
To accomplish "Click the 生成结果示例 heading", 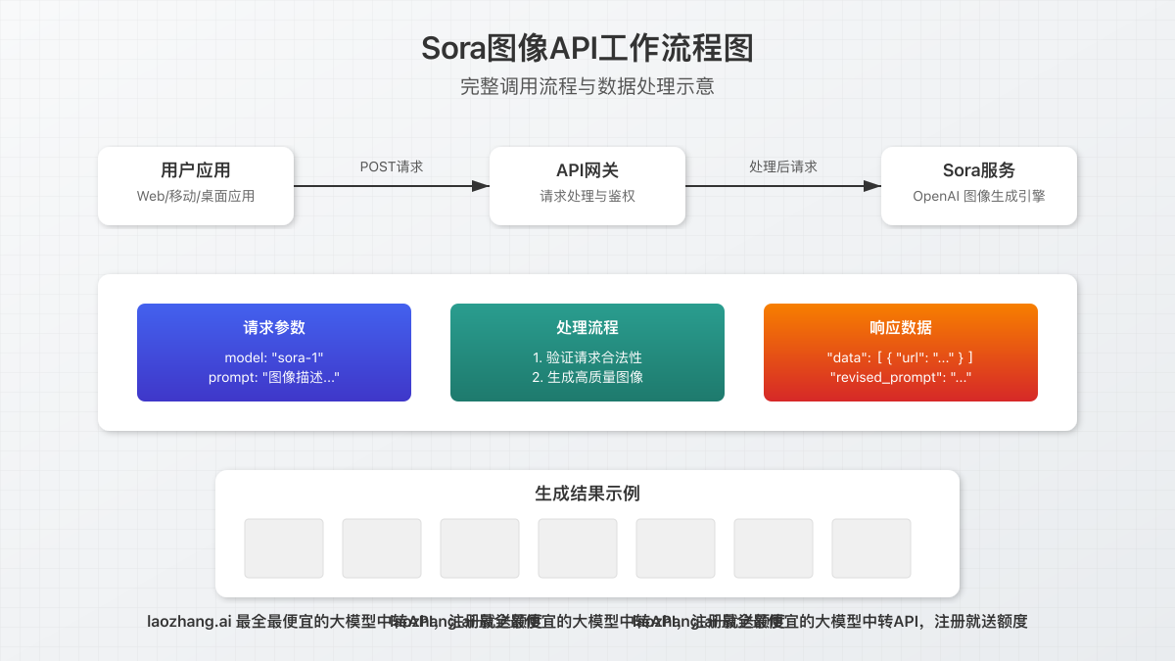I will (x=587, y=494).
